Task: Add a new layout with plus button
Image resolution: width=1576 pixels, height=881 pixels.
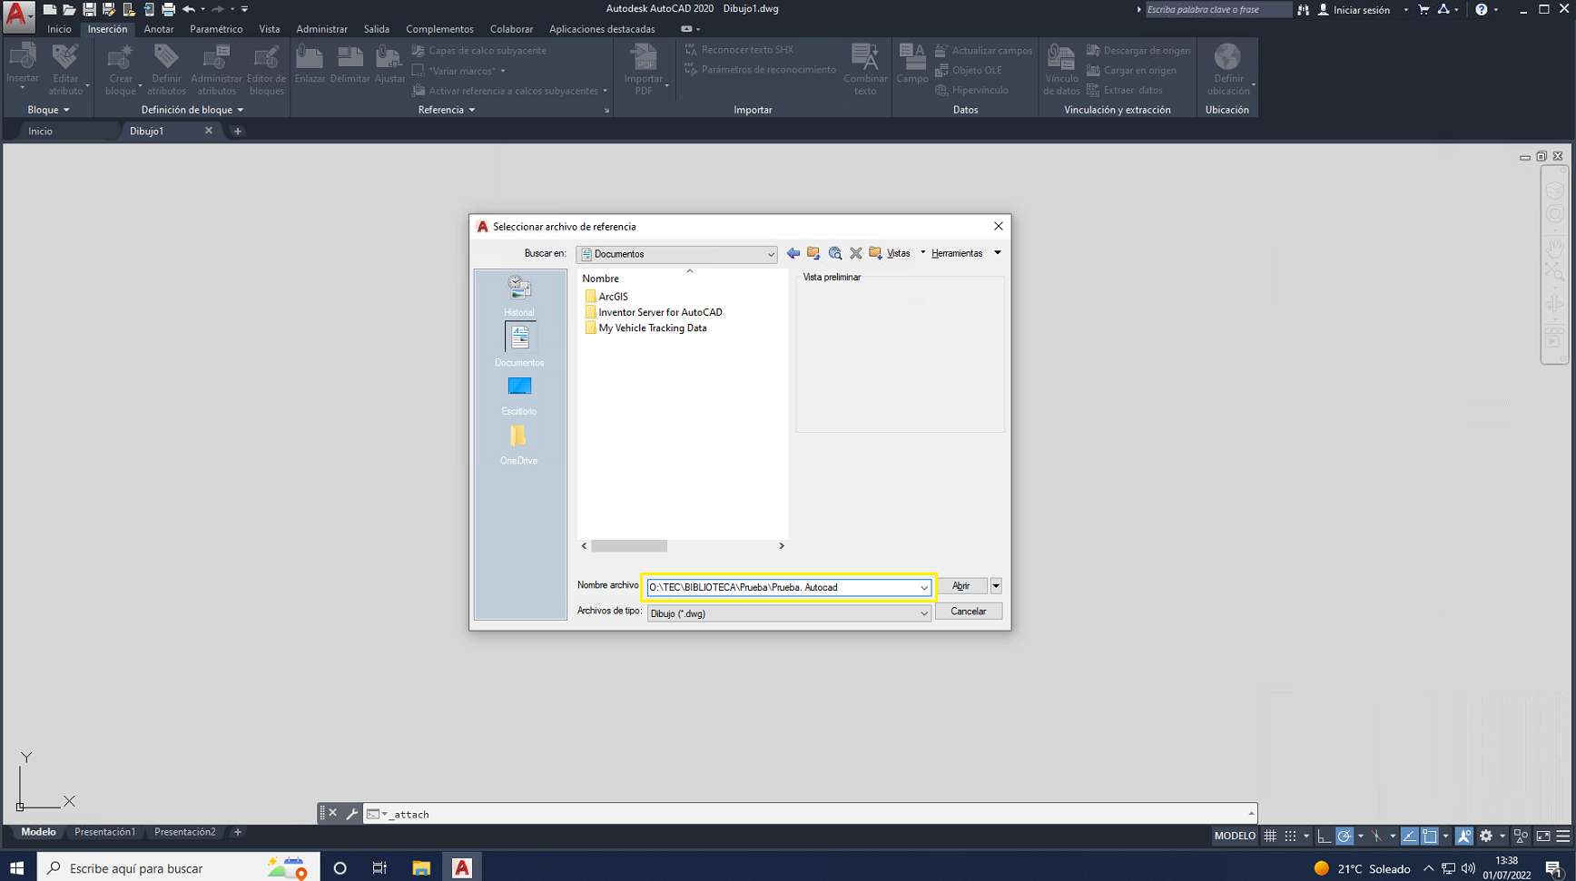Action: tap(238, 832)
